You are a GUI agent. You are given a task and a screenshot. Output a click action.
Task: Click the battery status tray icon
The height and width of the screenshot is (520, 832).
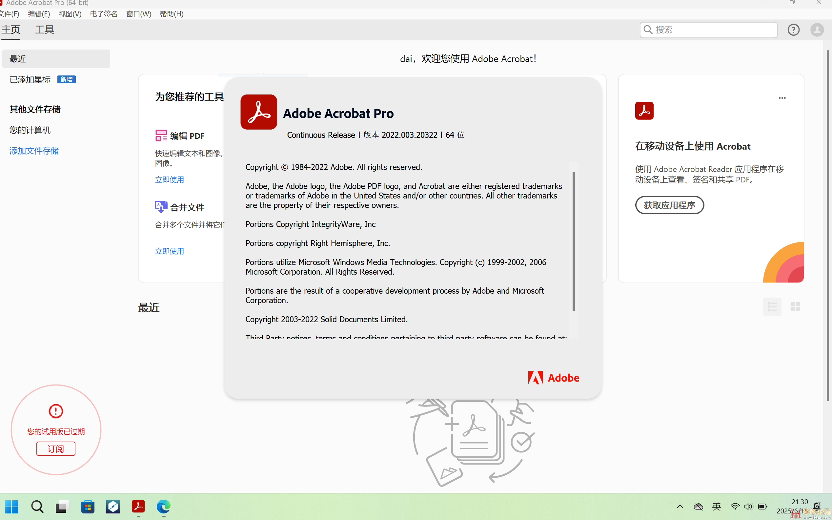tap(762, 507)
